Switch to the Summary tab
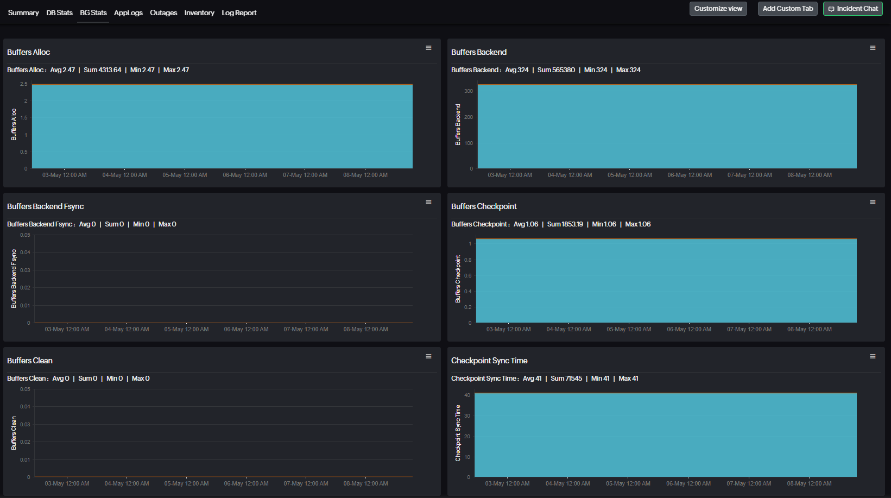891x498 pixels. coord(23,12)
